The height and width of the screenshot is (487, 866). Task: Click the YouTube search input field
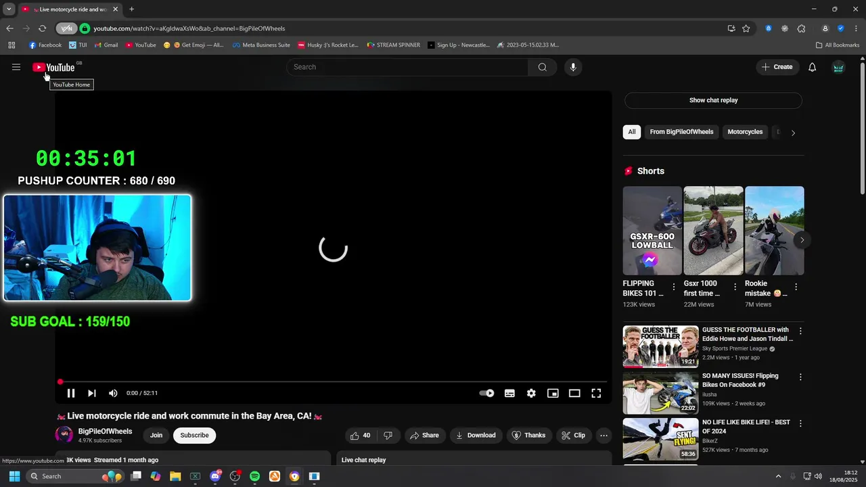408,67
